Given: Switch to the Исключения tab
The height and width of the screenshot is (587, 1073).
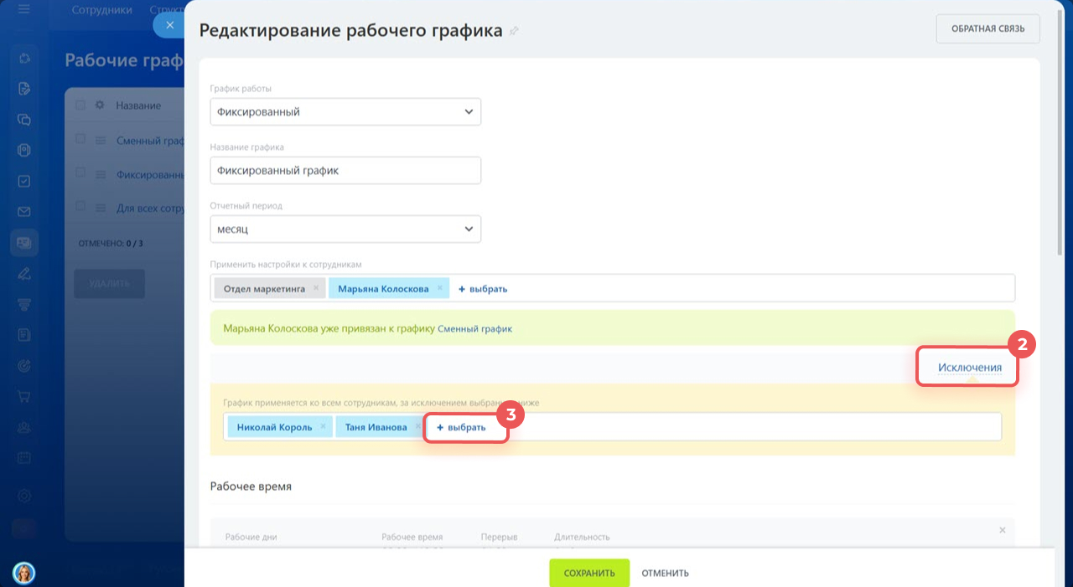Looking at the screenshot, I should click(x=969, y=368).
